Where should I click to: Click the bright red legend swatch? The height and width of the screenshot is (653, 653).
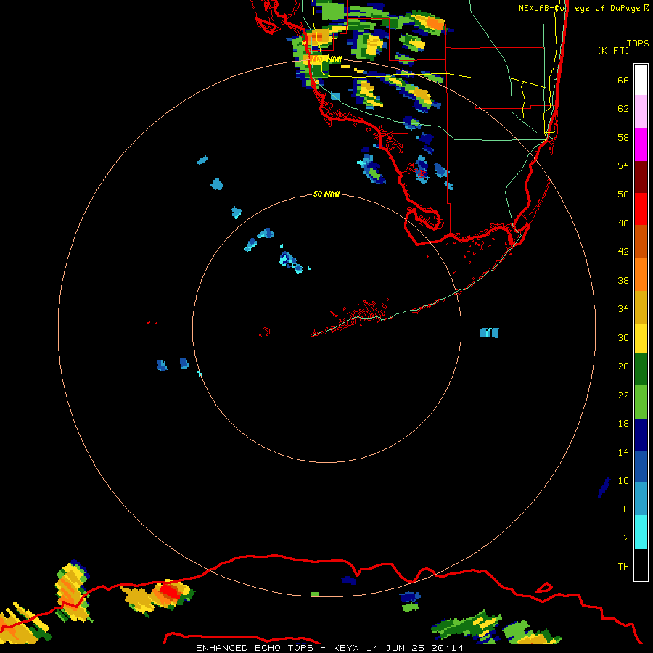[641, 209]
